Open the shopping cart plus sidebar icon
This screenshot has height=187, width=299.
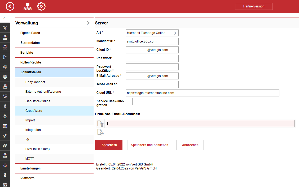point(5,96)
